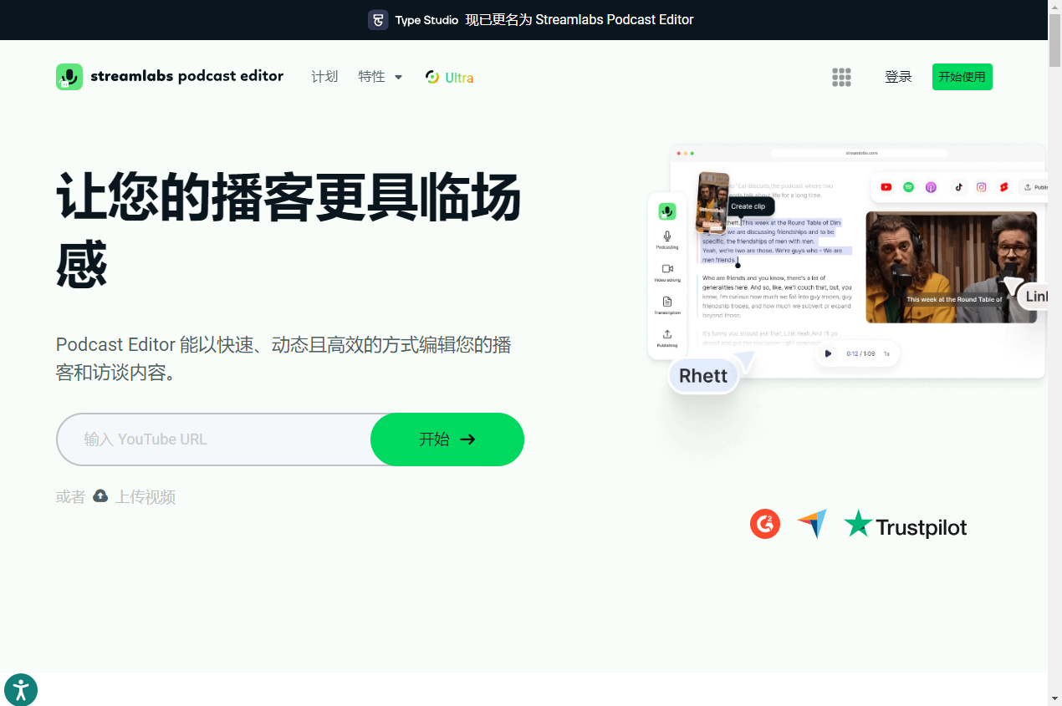Click the Rhett speaker label bubble
The image size is (1062, 706).
click(703, 375)
